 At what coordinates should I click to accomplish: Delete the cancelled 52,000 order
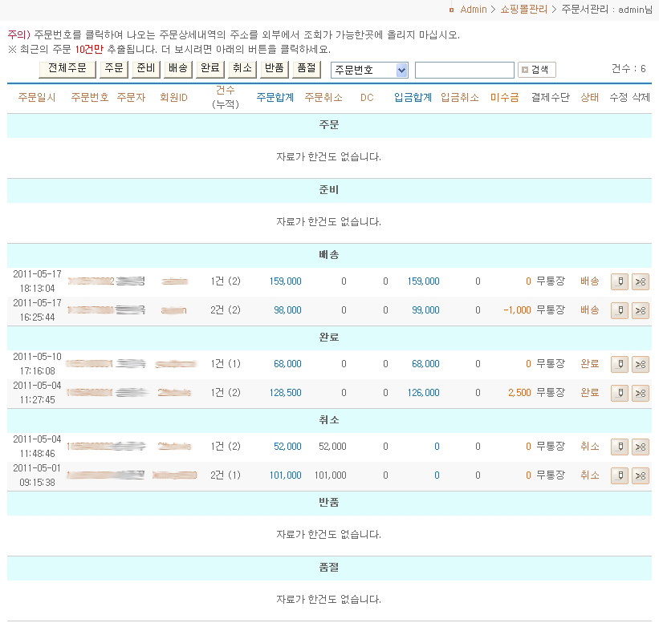pos(640,447)
